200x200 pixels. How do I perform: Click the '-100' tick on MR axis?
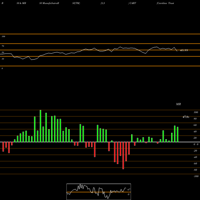click(196, 176)
